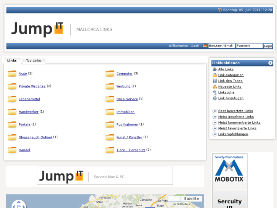Screen dimensions: 277x208
Task: Switch to the Top Links tab
Action: pos(34,61)
